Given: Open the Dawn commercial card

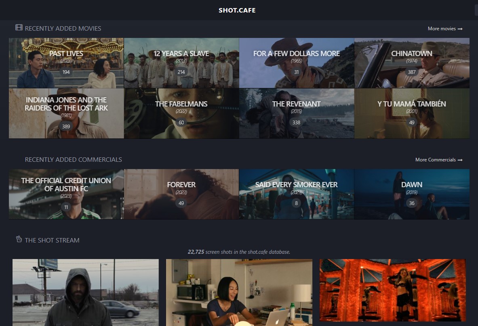Looking at the screenshot, I should [412, 194].
